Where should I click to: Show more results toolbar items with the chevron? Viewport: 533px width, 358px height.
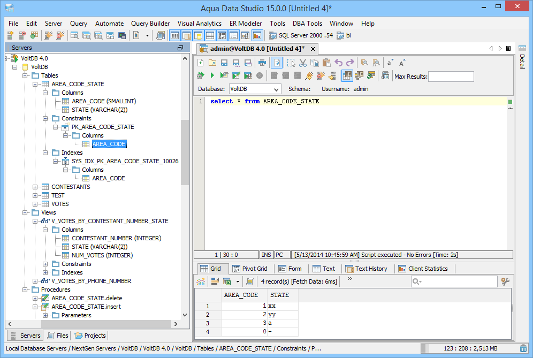click(x=350, y=278)
